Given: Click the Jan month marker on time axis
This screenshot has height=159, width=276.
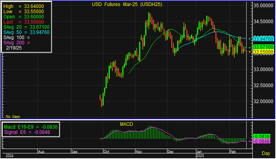Looking at the screenshot, I should [x=199, y=151].
